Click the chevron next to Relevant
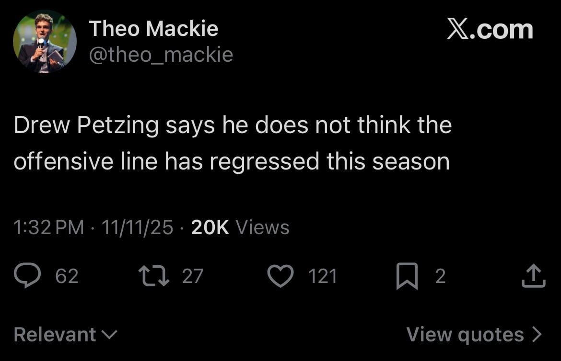The image size is (561, 361). point(110,334)
